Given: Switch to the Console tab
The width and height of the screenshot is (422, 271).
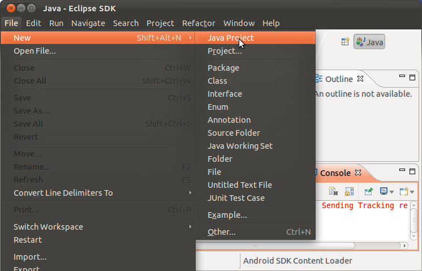Looking at the screenshot, I should 335,173.
